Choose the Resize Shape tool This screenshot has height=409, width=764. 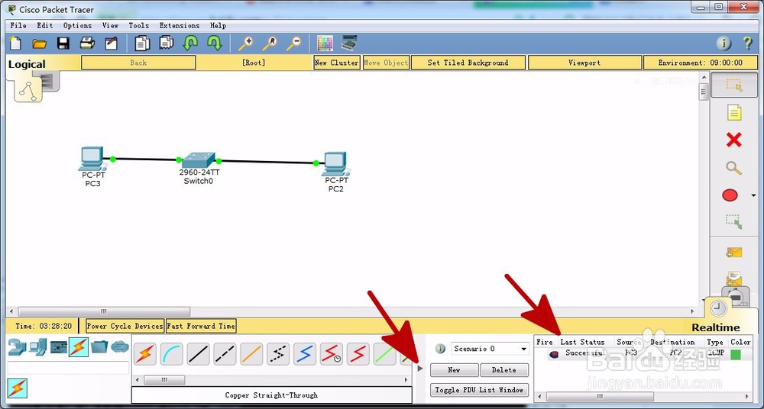733,222
